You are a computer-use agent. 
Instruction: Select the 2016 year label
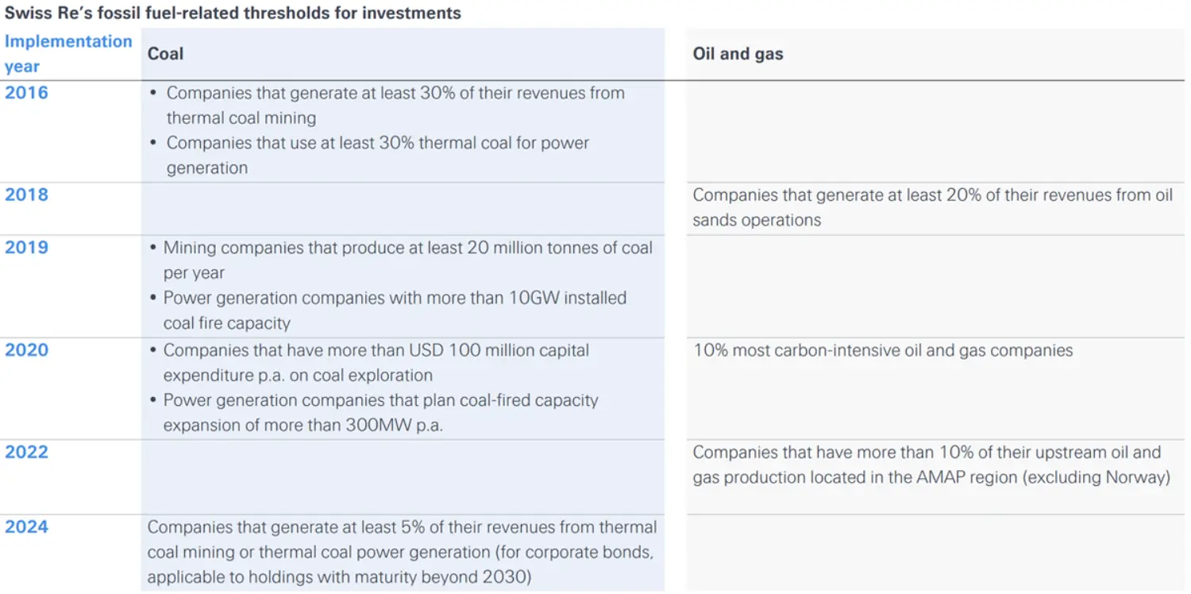(x=26, y=93)
